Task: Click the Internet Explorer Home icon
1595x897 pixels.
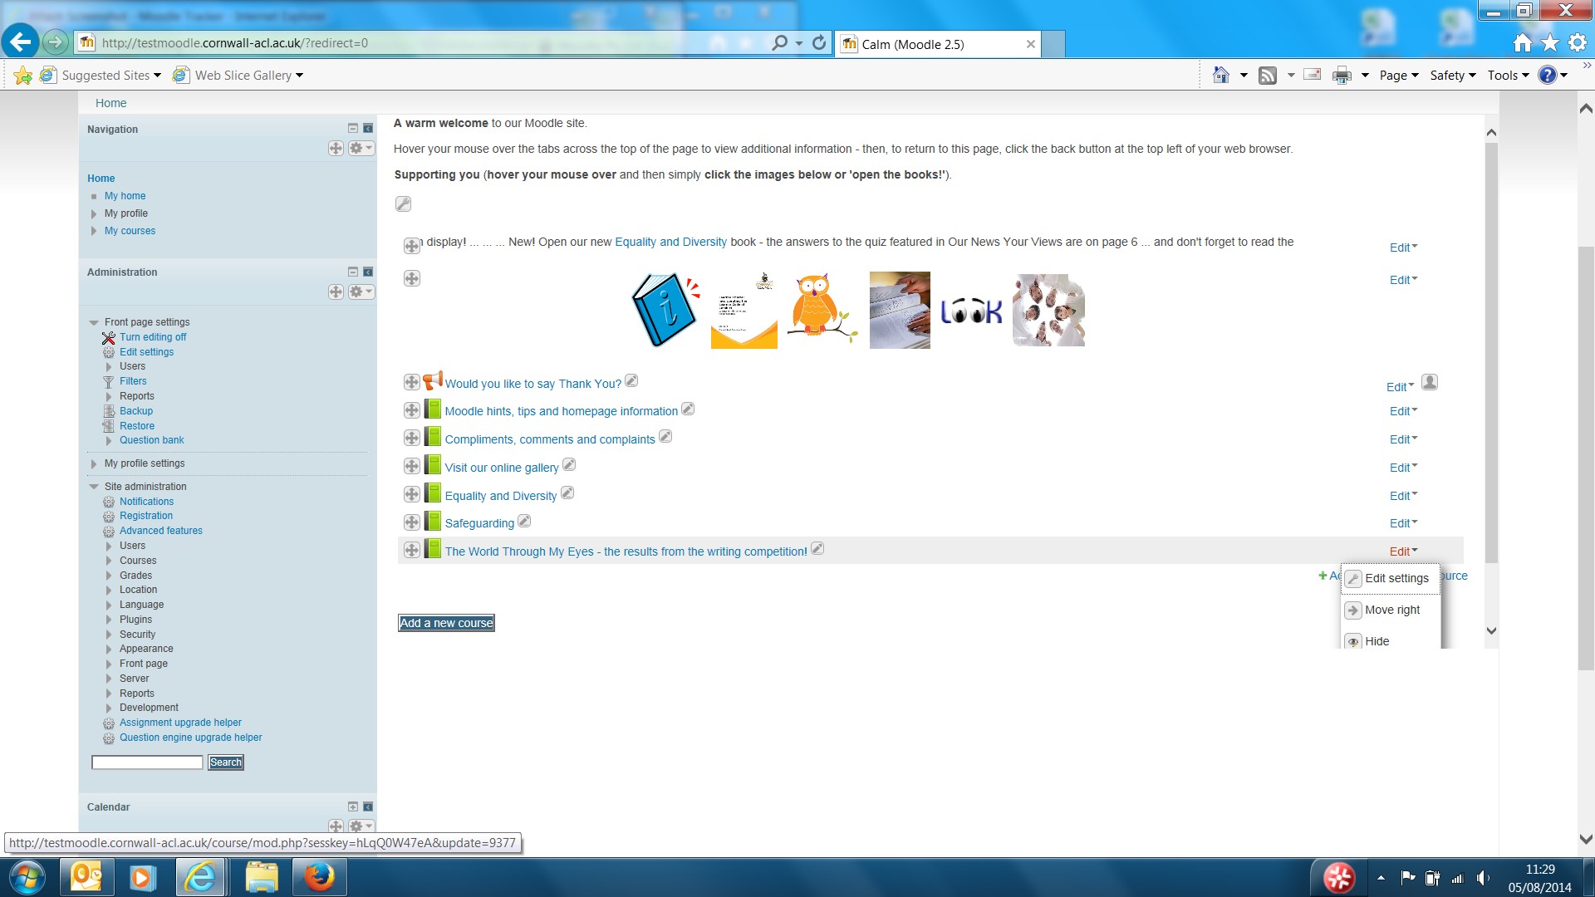Action: (1522, 43)
